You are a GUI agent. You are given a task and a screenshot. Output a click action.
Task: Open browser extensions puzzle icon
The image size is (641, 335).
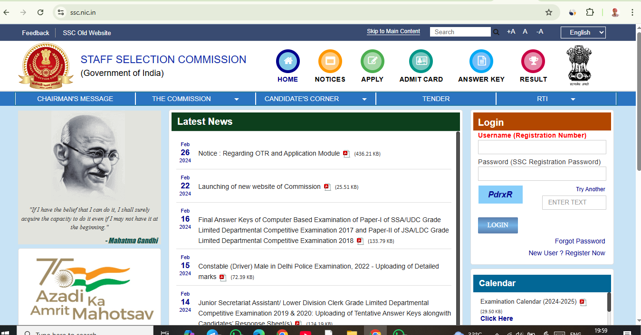590,12
